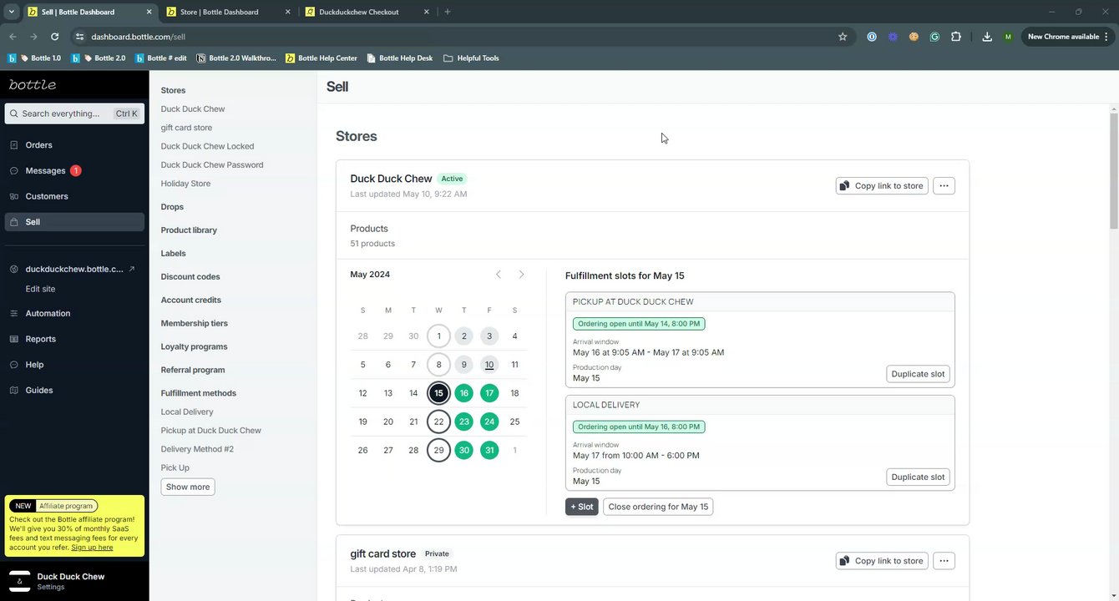The width and height of the screenshot is (1119, 601).
Task: Focus the Search everything field
Action: click(74, 114)
